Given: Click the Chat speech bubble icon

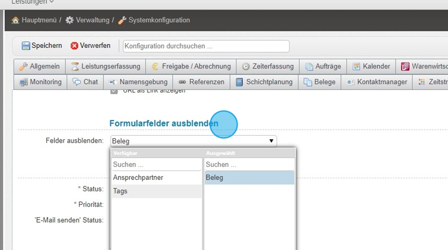Looking at the screenshot, I should tap(77, 82).
